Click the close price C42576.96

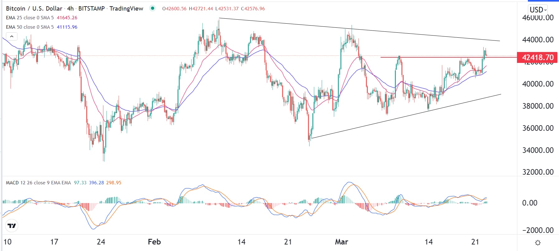(253, 9)
